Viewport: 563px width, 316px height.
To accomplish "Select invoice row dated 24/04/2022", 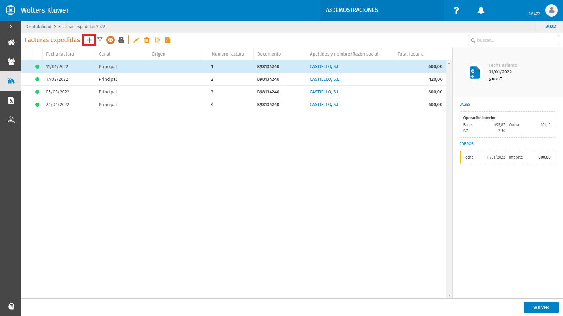I will pyautogui.click(x=234, y=105).
